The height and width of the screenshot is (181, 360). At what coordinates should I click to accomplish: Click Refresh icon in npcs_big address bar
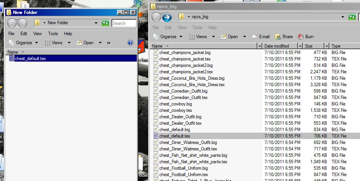coord(352,17)
